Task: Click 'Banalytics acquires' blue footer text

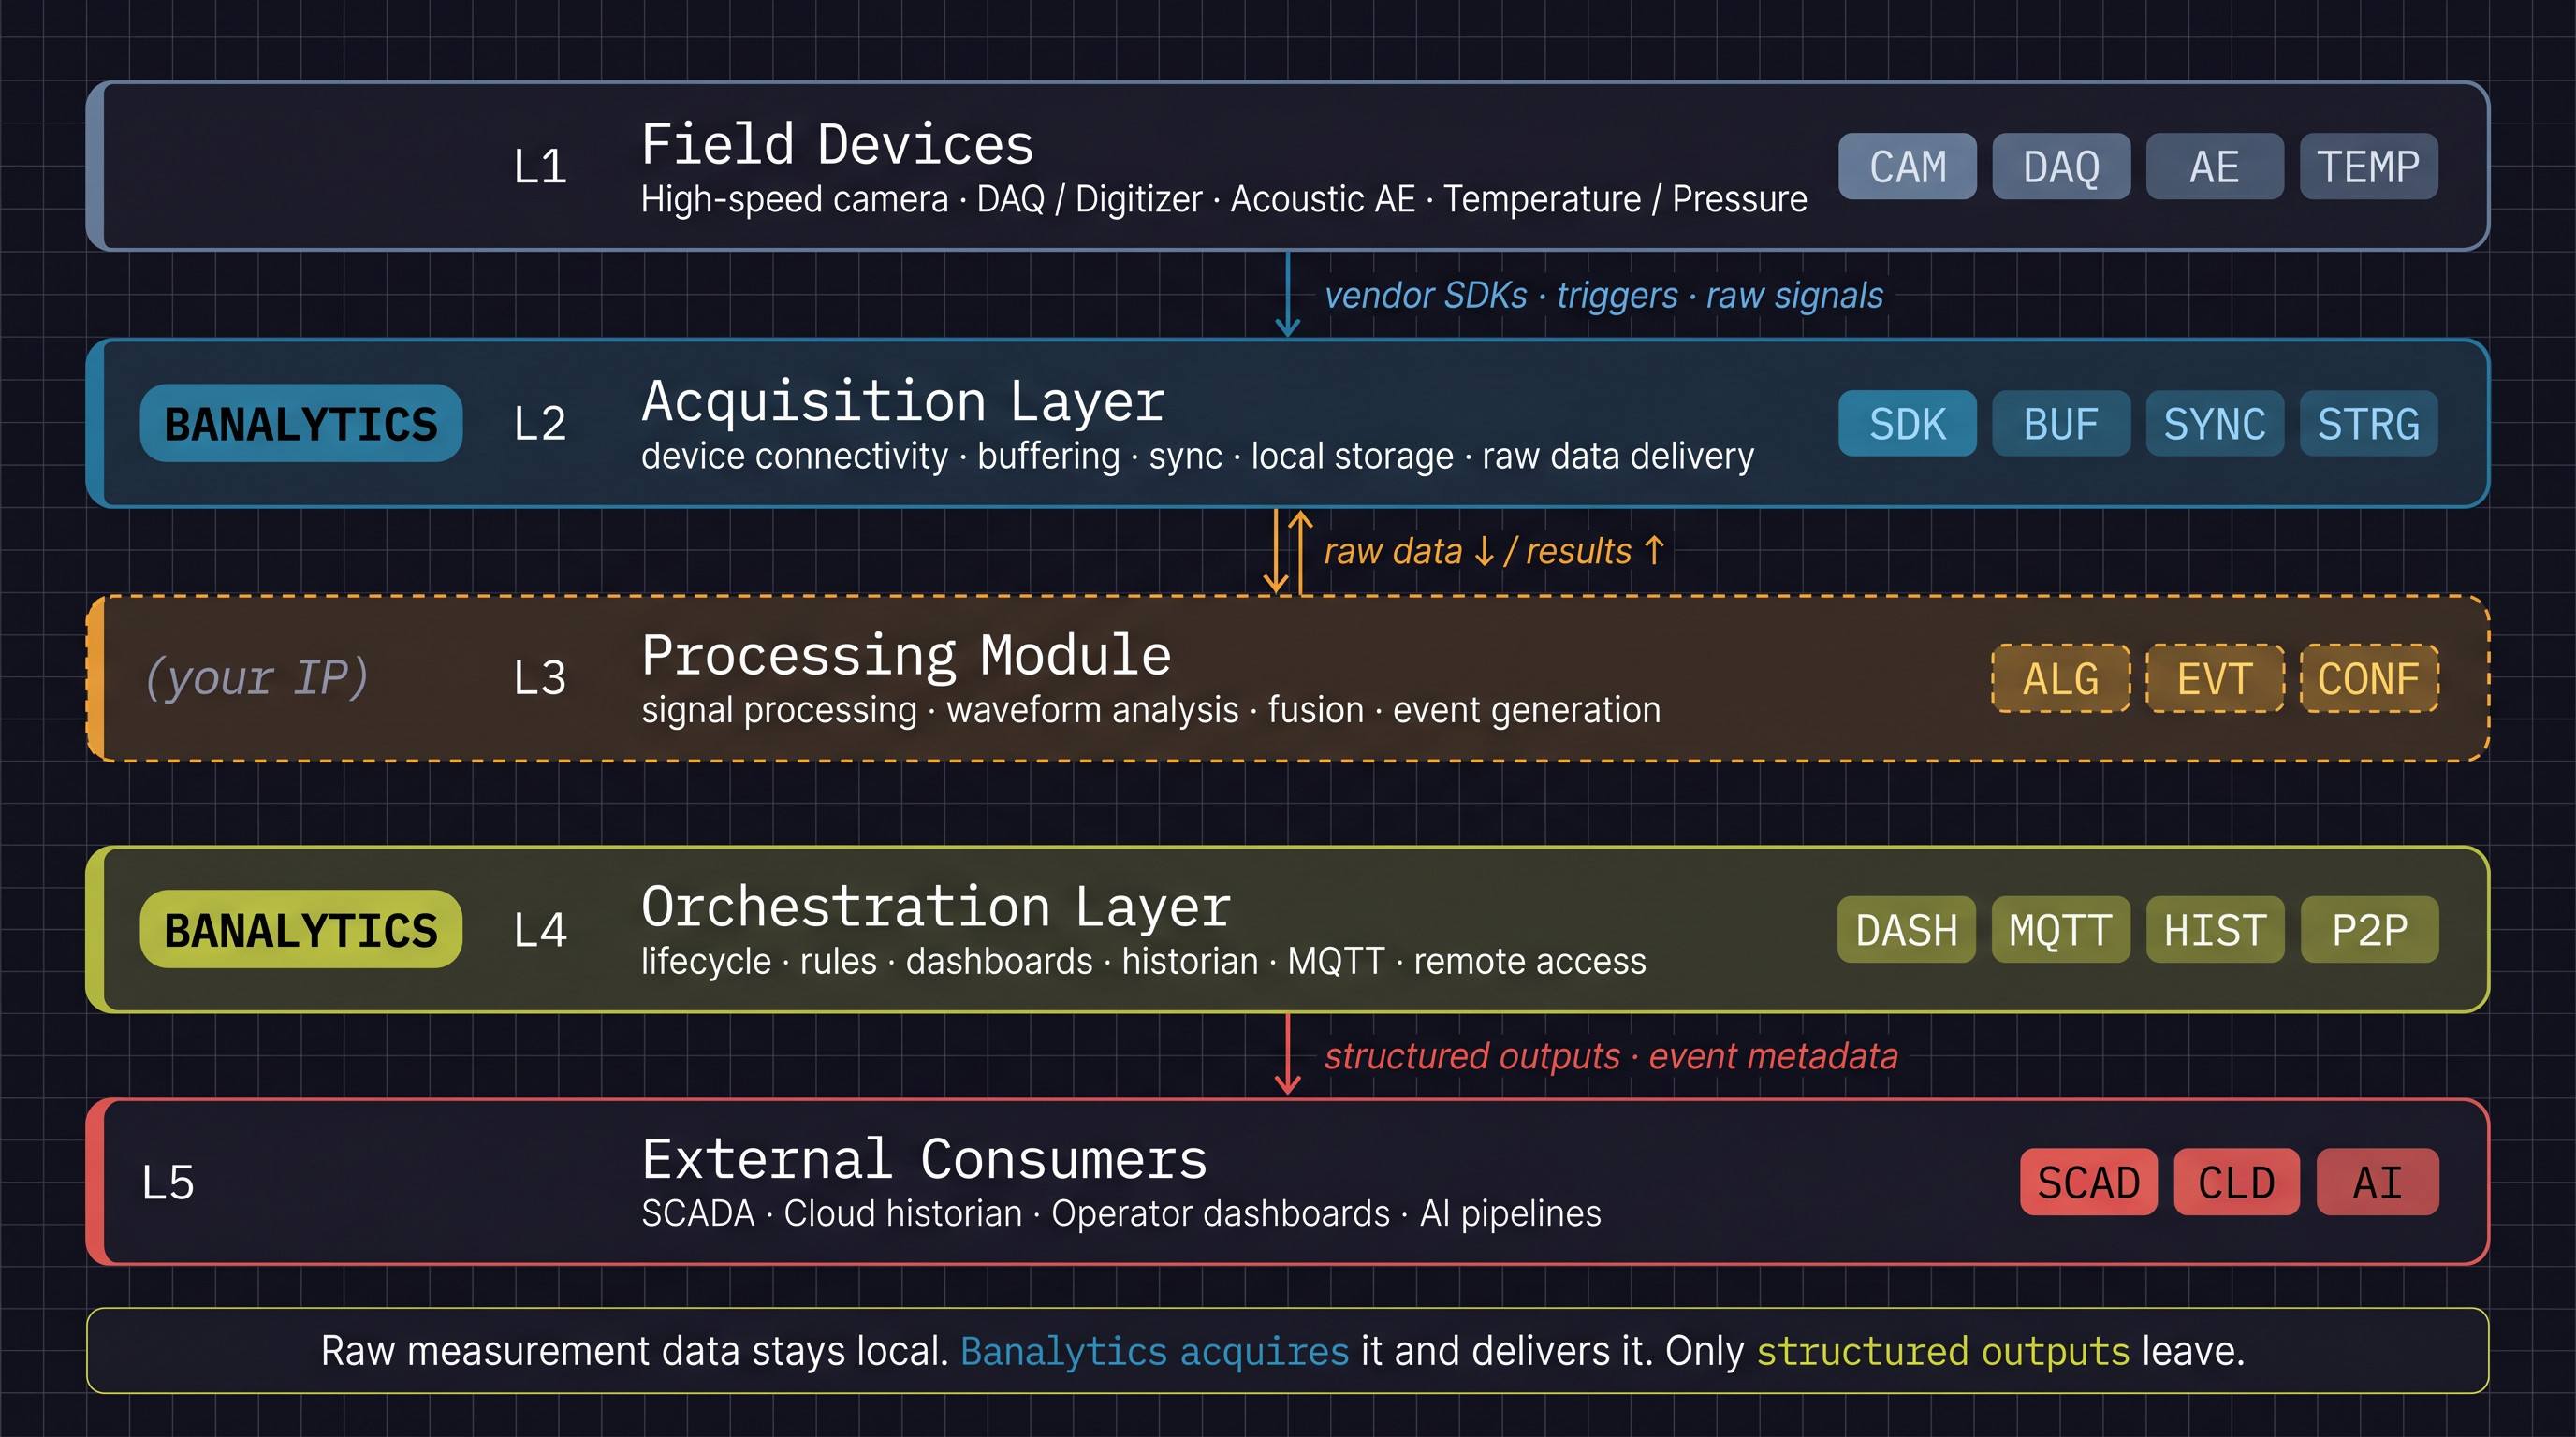Action: point(1154,1351)
